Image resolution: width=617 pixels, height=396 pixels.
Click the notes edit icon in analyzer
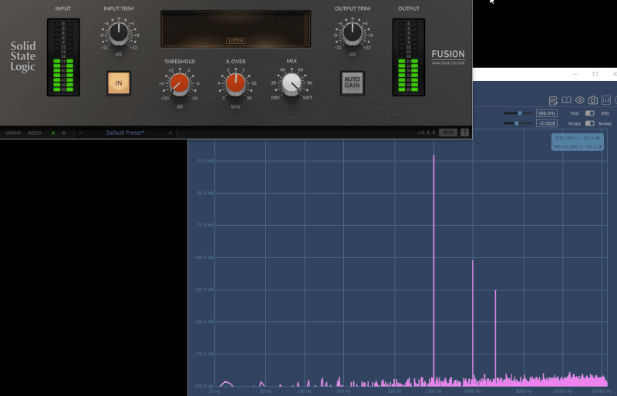553,101
